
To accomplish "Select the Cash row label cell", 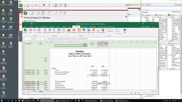I will (x=71, y=70).
